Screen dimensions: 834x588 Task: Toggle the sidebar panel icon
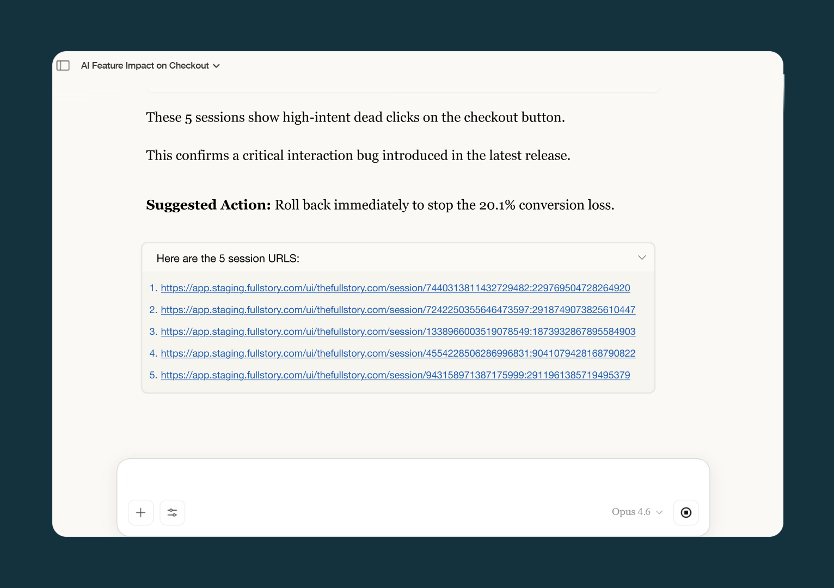click(x=63, y=65)
